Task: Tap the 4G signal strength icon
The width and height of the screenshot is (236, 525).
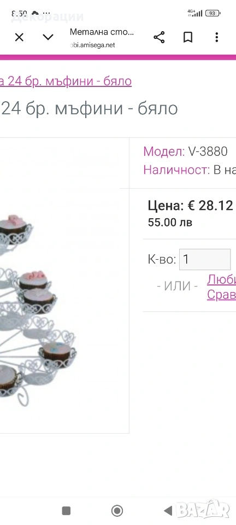Action: coord(195,13)
